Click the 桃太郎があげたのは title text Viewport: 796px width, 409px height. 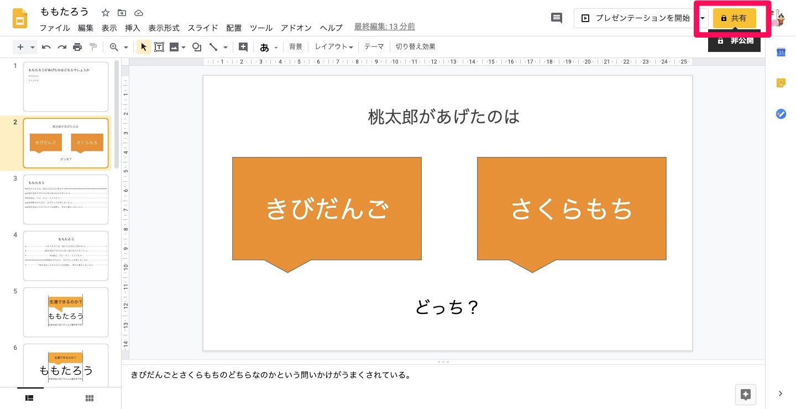coord(444,117)
